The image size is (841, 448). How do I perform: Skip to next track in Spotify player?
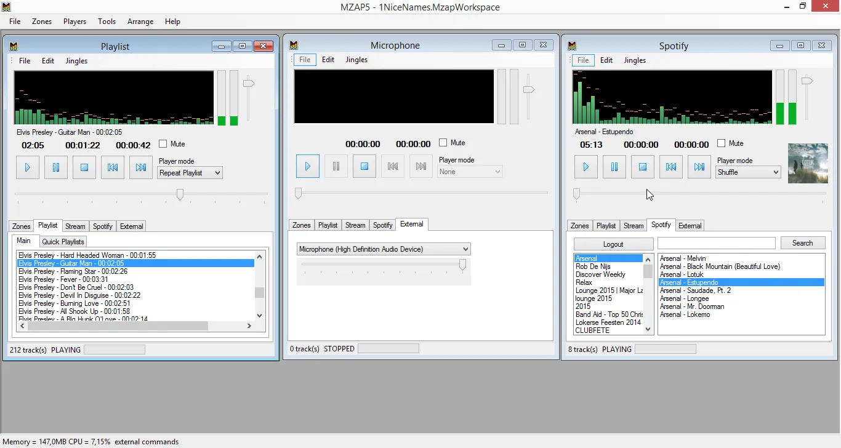point(699,167)
